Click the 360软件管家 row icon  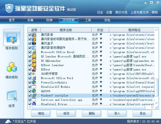pos(34,74)
